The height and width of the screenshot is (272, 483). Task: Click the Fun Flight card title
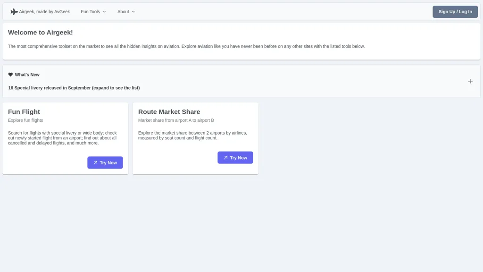[24, 112]
